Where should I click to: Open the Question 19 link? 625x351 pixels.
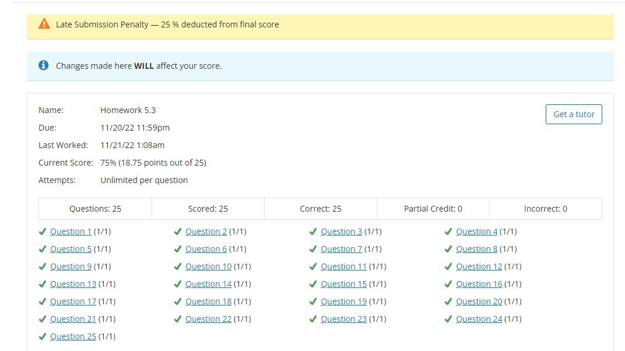click(343, 301)
